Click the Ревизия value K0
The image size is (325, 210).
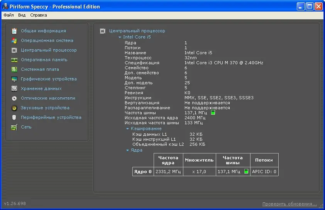coord(187,93)
